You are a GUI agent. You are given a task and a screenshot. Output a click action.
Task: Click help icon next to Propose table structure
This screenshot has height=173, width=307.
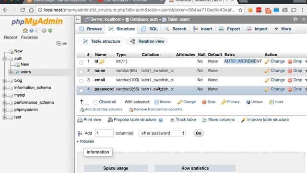161,120
